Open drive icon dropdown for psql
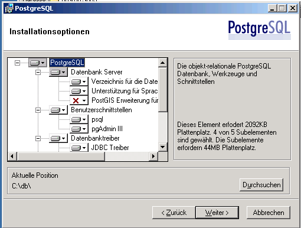Screen dimensions: 301x228 coord(79,119)
